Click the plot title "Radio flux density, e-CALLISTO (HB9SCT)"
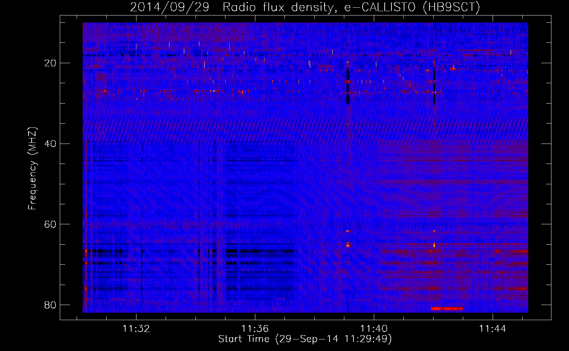 [x=351, y=7]
